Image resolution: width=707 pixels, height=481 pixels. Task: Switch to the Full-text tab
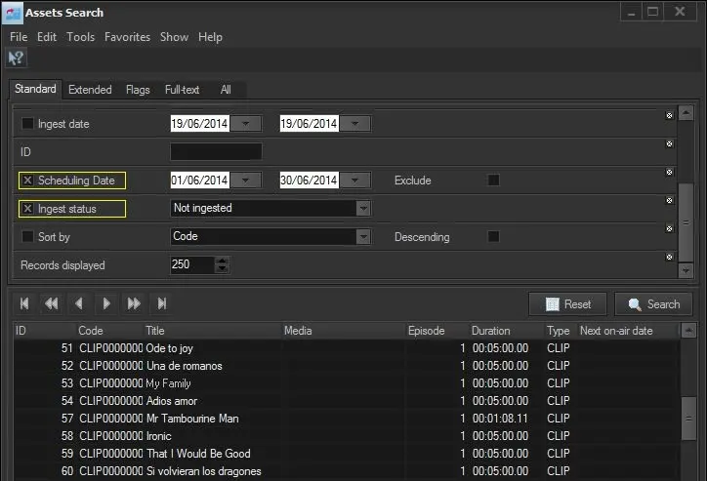pos(182,90)
